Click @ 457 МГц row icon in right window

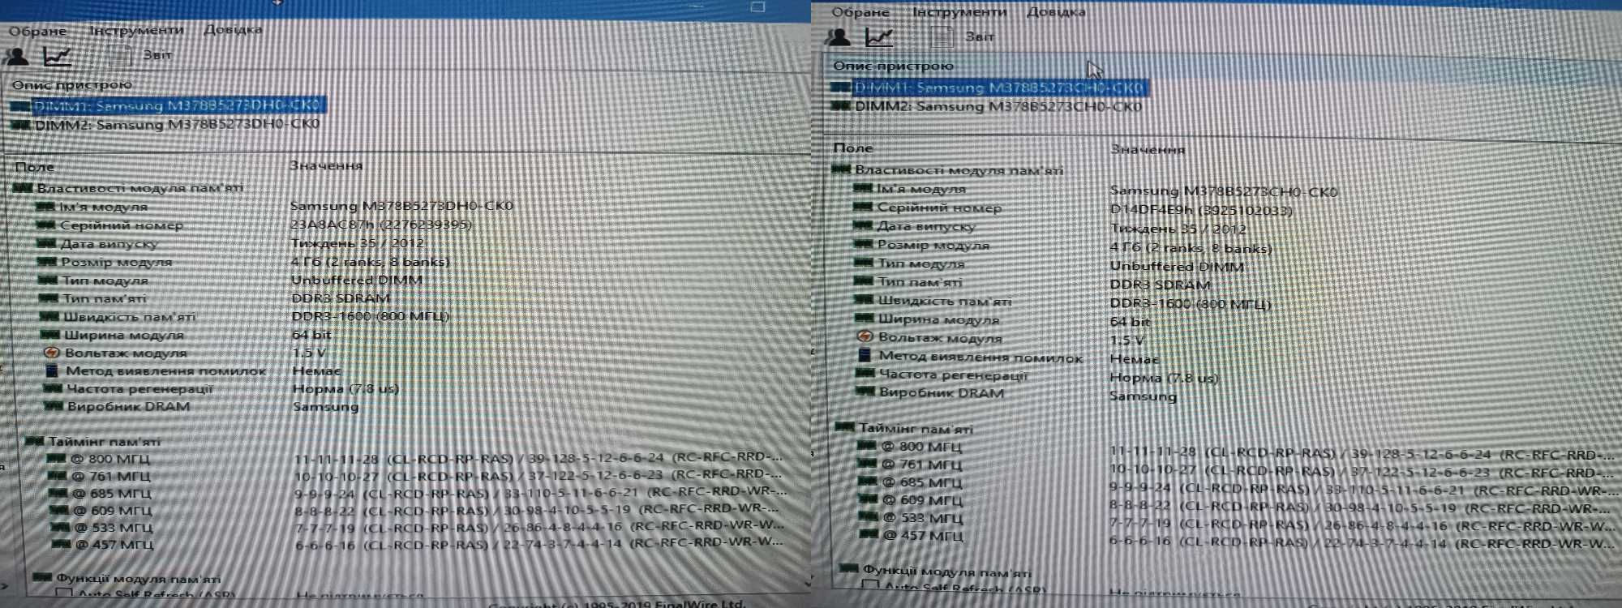click(869, 535)
